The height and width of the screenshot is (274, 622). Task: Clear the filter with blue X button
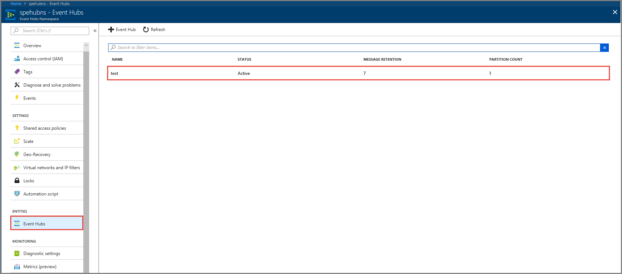[604, 47]
